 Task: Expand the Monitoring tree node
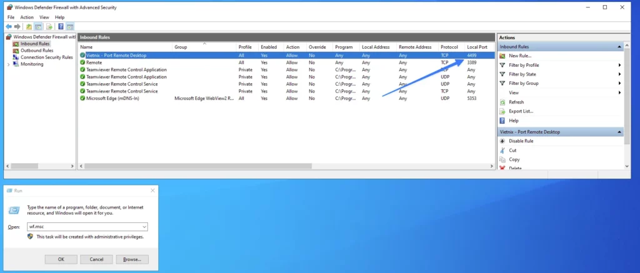pyautogui.click(x=8, y=64)
